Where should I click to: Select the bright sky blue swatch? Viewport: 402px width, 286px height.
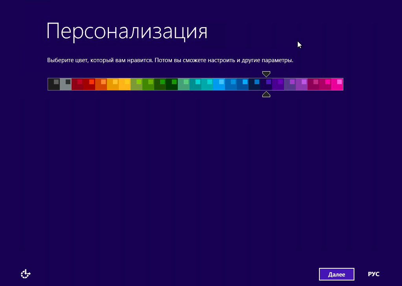219,84
